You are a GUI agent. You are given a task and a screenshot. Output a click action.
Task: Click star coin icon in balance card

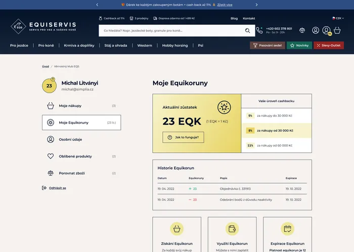pyautogui.click(x=224, y=107)
